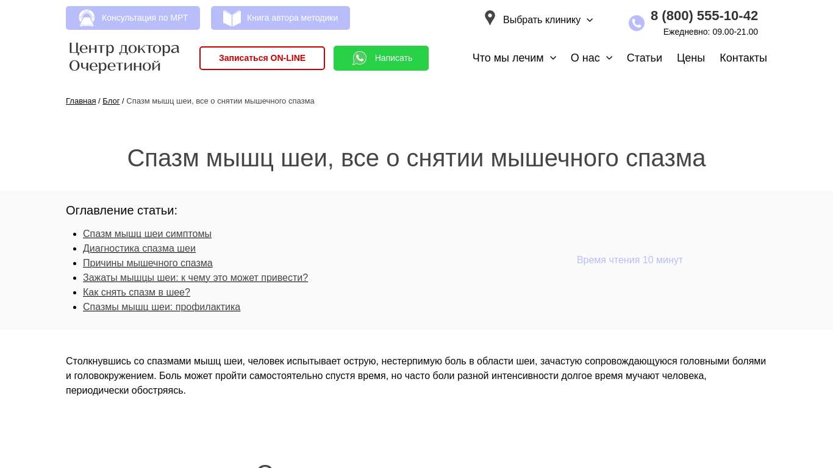Click the open book icon
This screenshot has width=833, height=468.
[x=232, y=18]
